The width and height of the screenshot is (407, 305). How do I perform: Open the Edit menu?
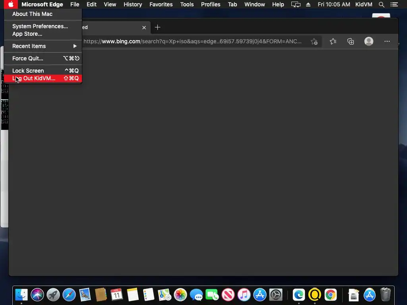click(91, 4)
